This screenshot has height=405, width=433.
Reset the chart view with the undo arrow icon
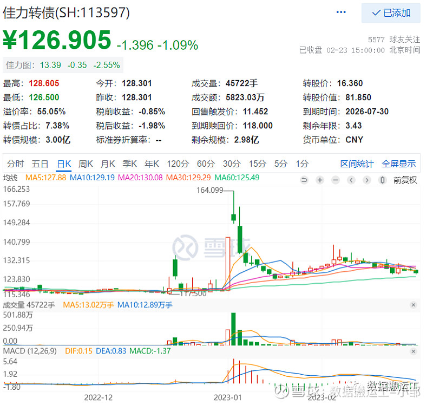(304, 180)
